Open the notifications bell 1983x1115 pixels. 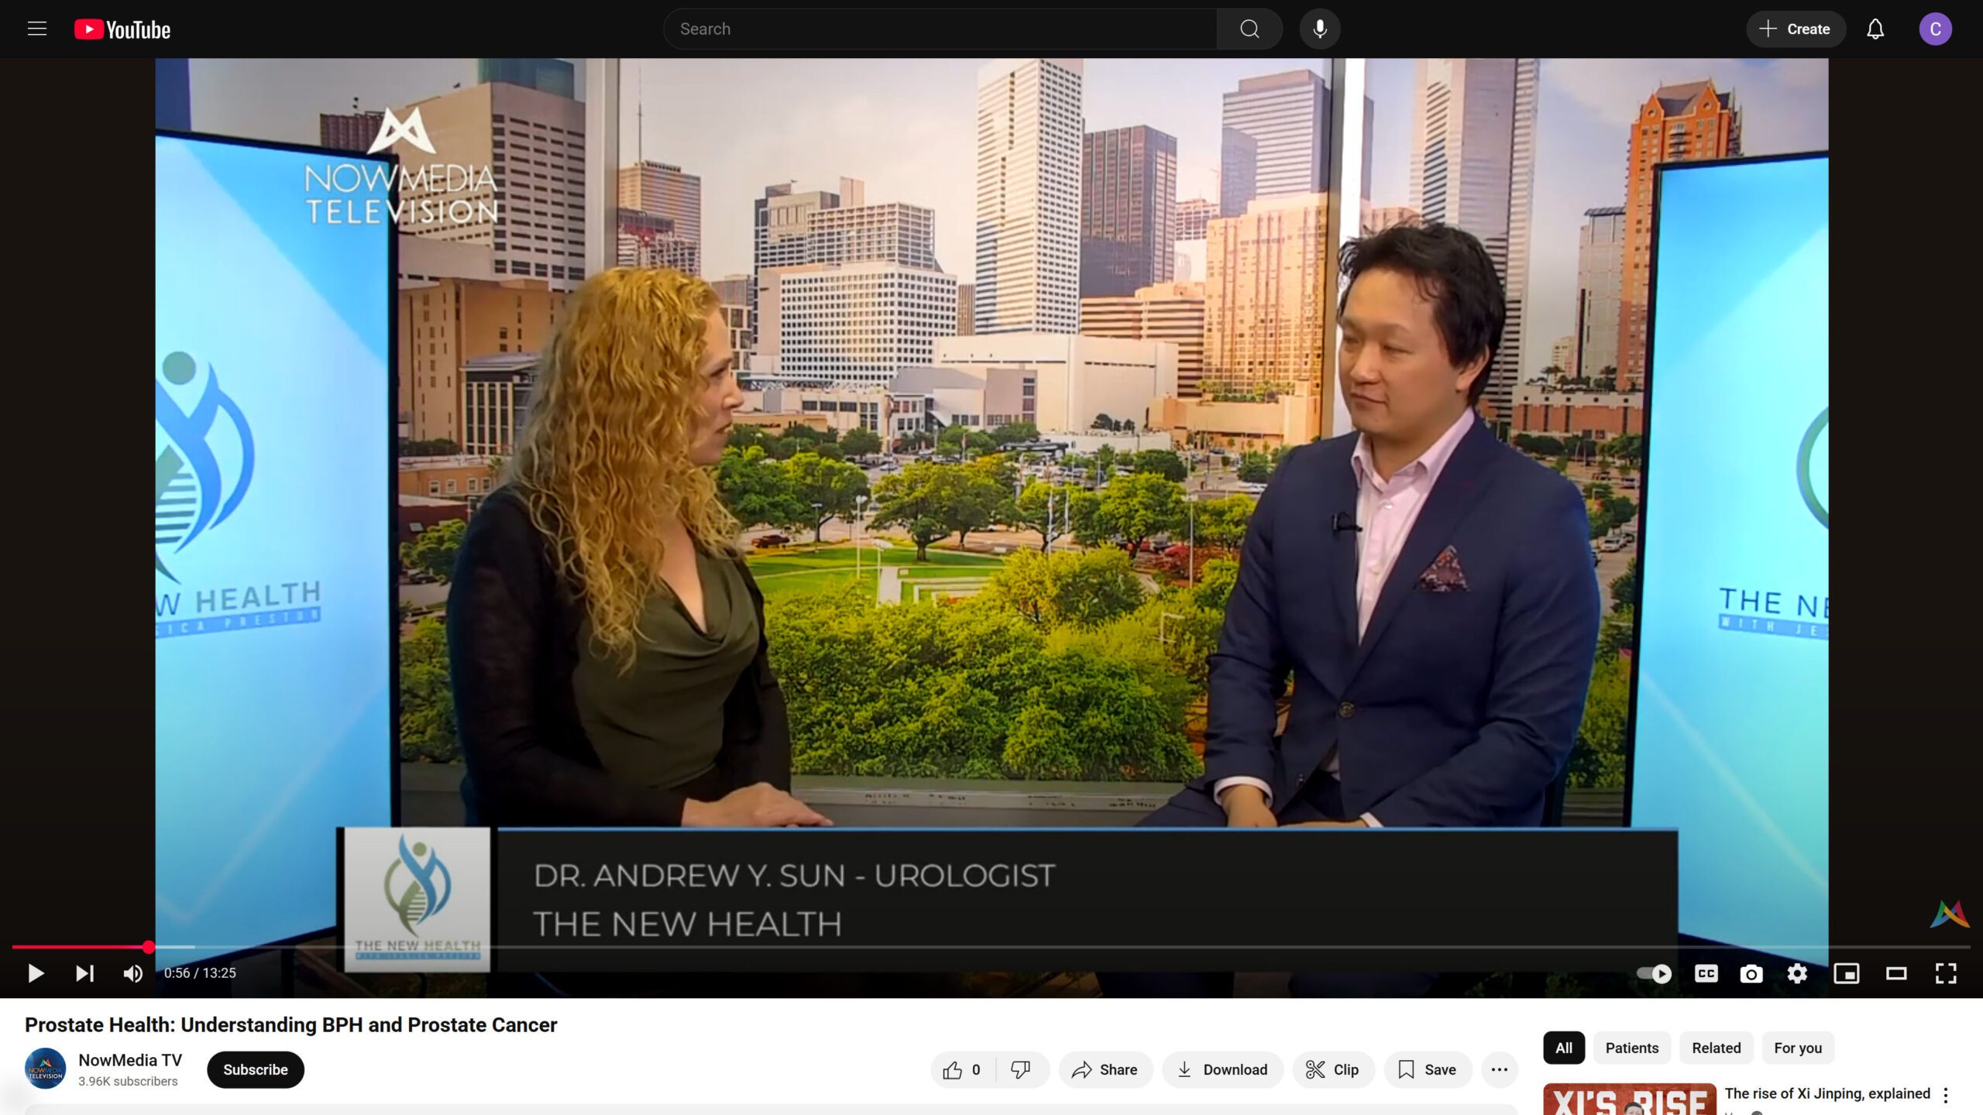coord(1875,29)
